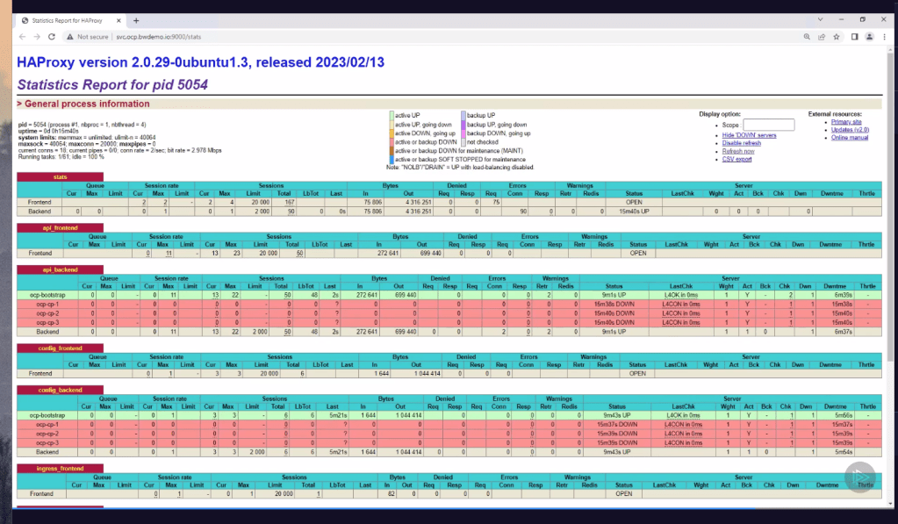Click '5m21s' Last value in config_backend ocp-bootstrap row
The image size is (898, 524).
pos(339,415)
